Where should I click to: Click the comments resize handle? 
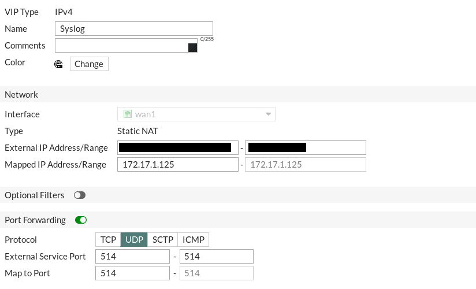point(193,48)
